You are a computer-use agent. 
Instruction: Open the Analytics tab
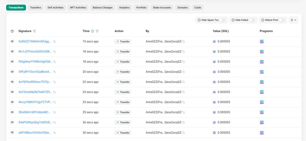click(124, 8)
